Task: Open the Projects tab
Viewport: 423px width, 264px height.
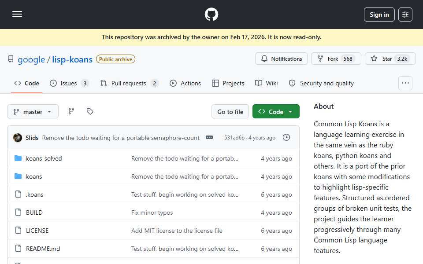Action: 228,83
